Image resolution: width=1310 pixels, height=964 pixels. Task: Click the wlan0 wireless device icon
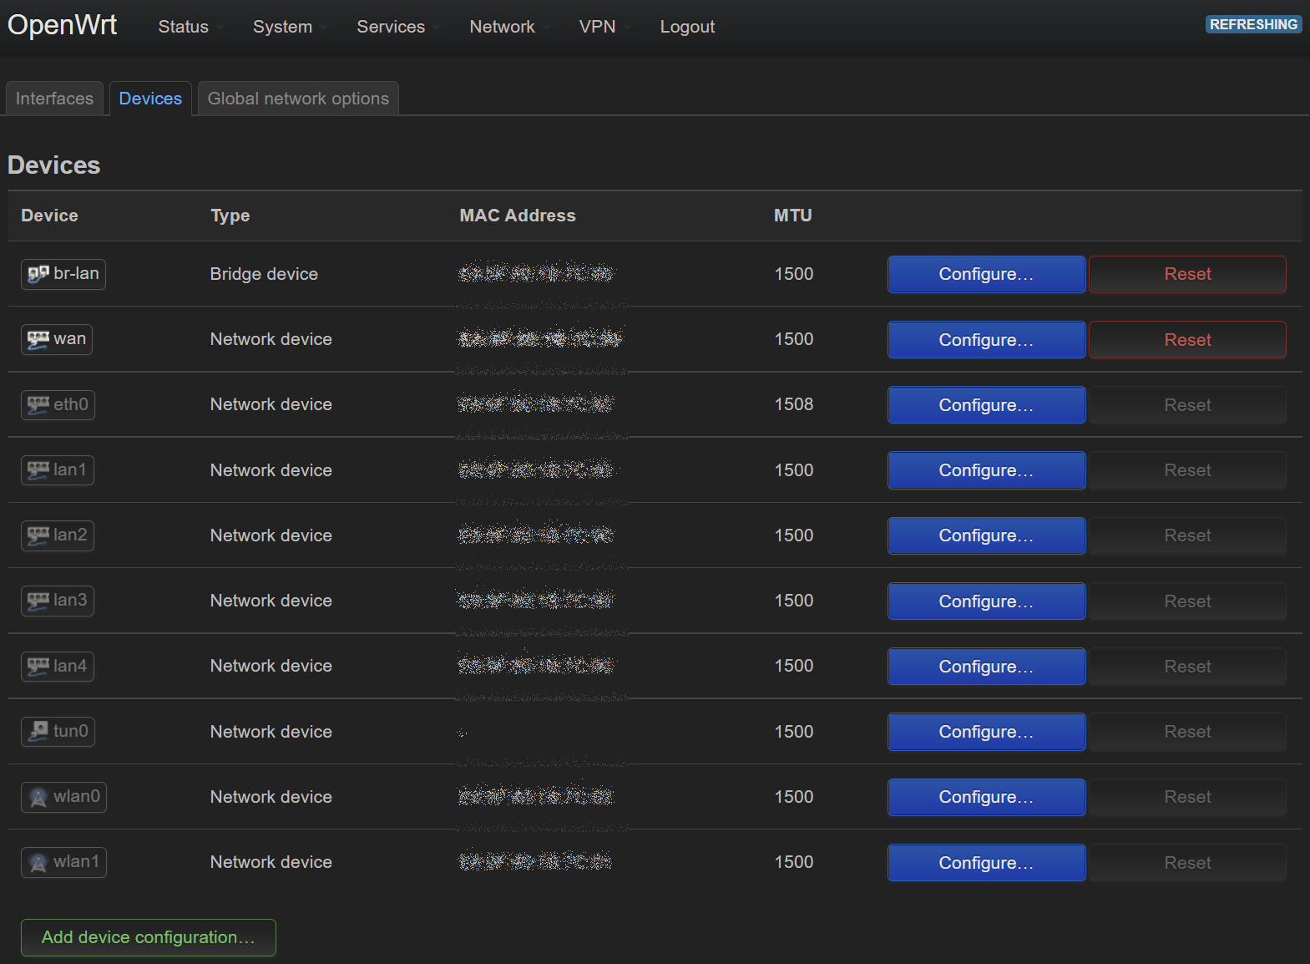point(38,797)
